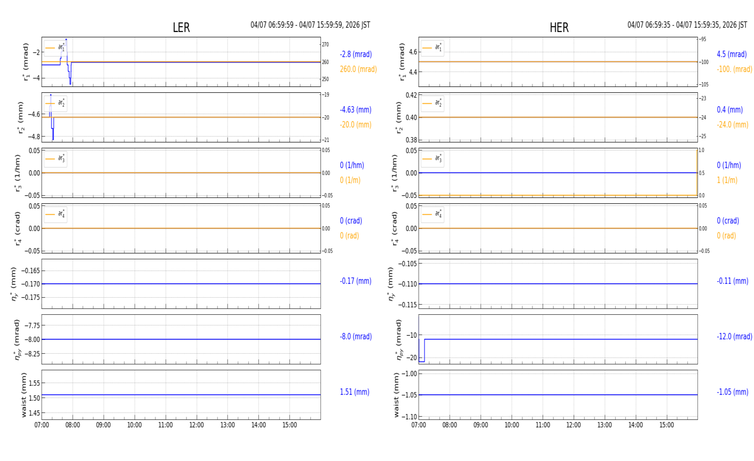Image resolution: width=754 pixels, height=461 pixels.
Task: Click the HER value 0.4 (mm)
Action: [x=729, y=110]
